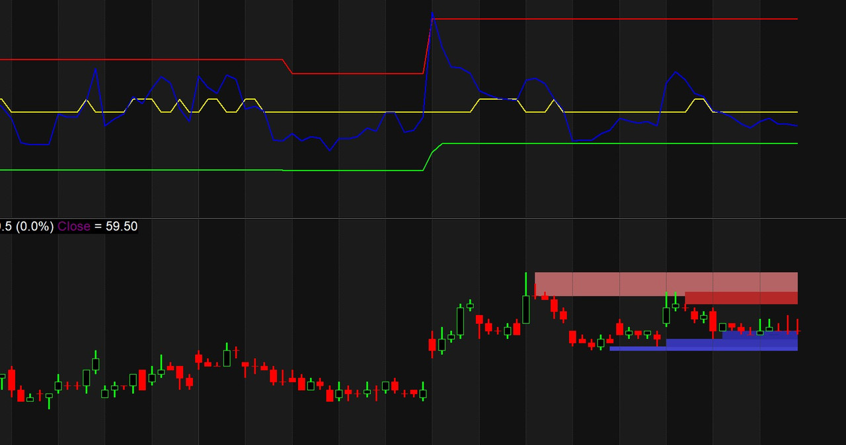846x445 pixels.
Task: Select the "59.50" closing price value
Action: pos(122,226)
